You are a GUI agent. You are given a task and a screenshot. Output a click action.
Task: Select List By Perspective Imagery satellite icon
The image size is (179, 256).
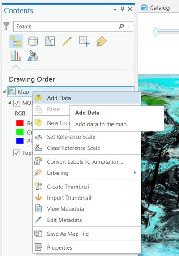tap(33, 56)
